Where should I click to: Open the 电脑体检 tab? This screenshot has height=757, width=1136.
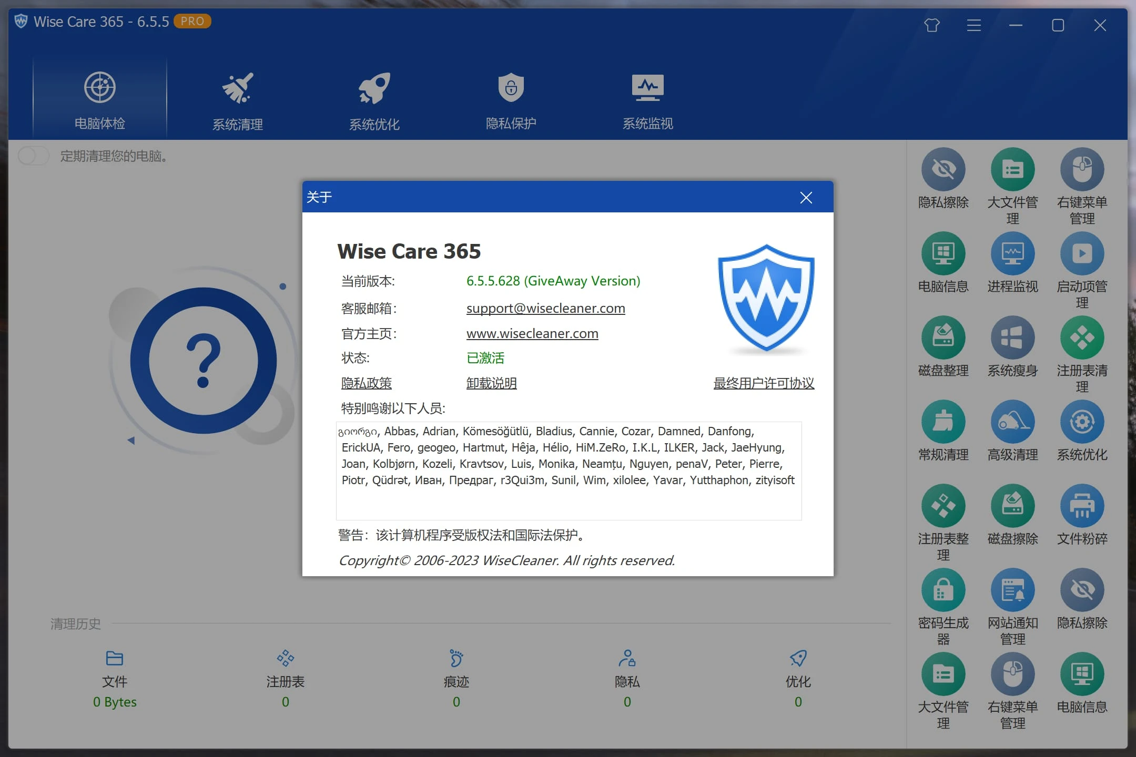point(100,100)
